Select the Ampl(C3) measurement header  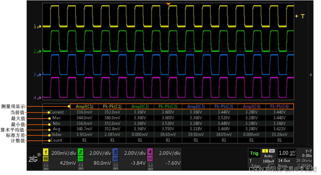(196, 106)
